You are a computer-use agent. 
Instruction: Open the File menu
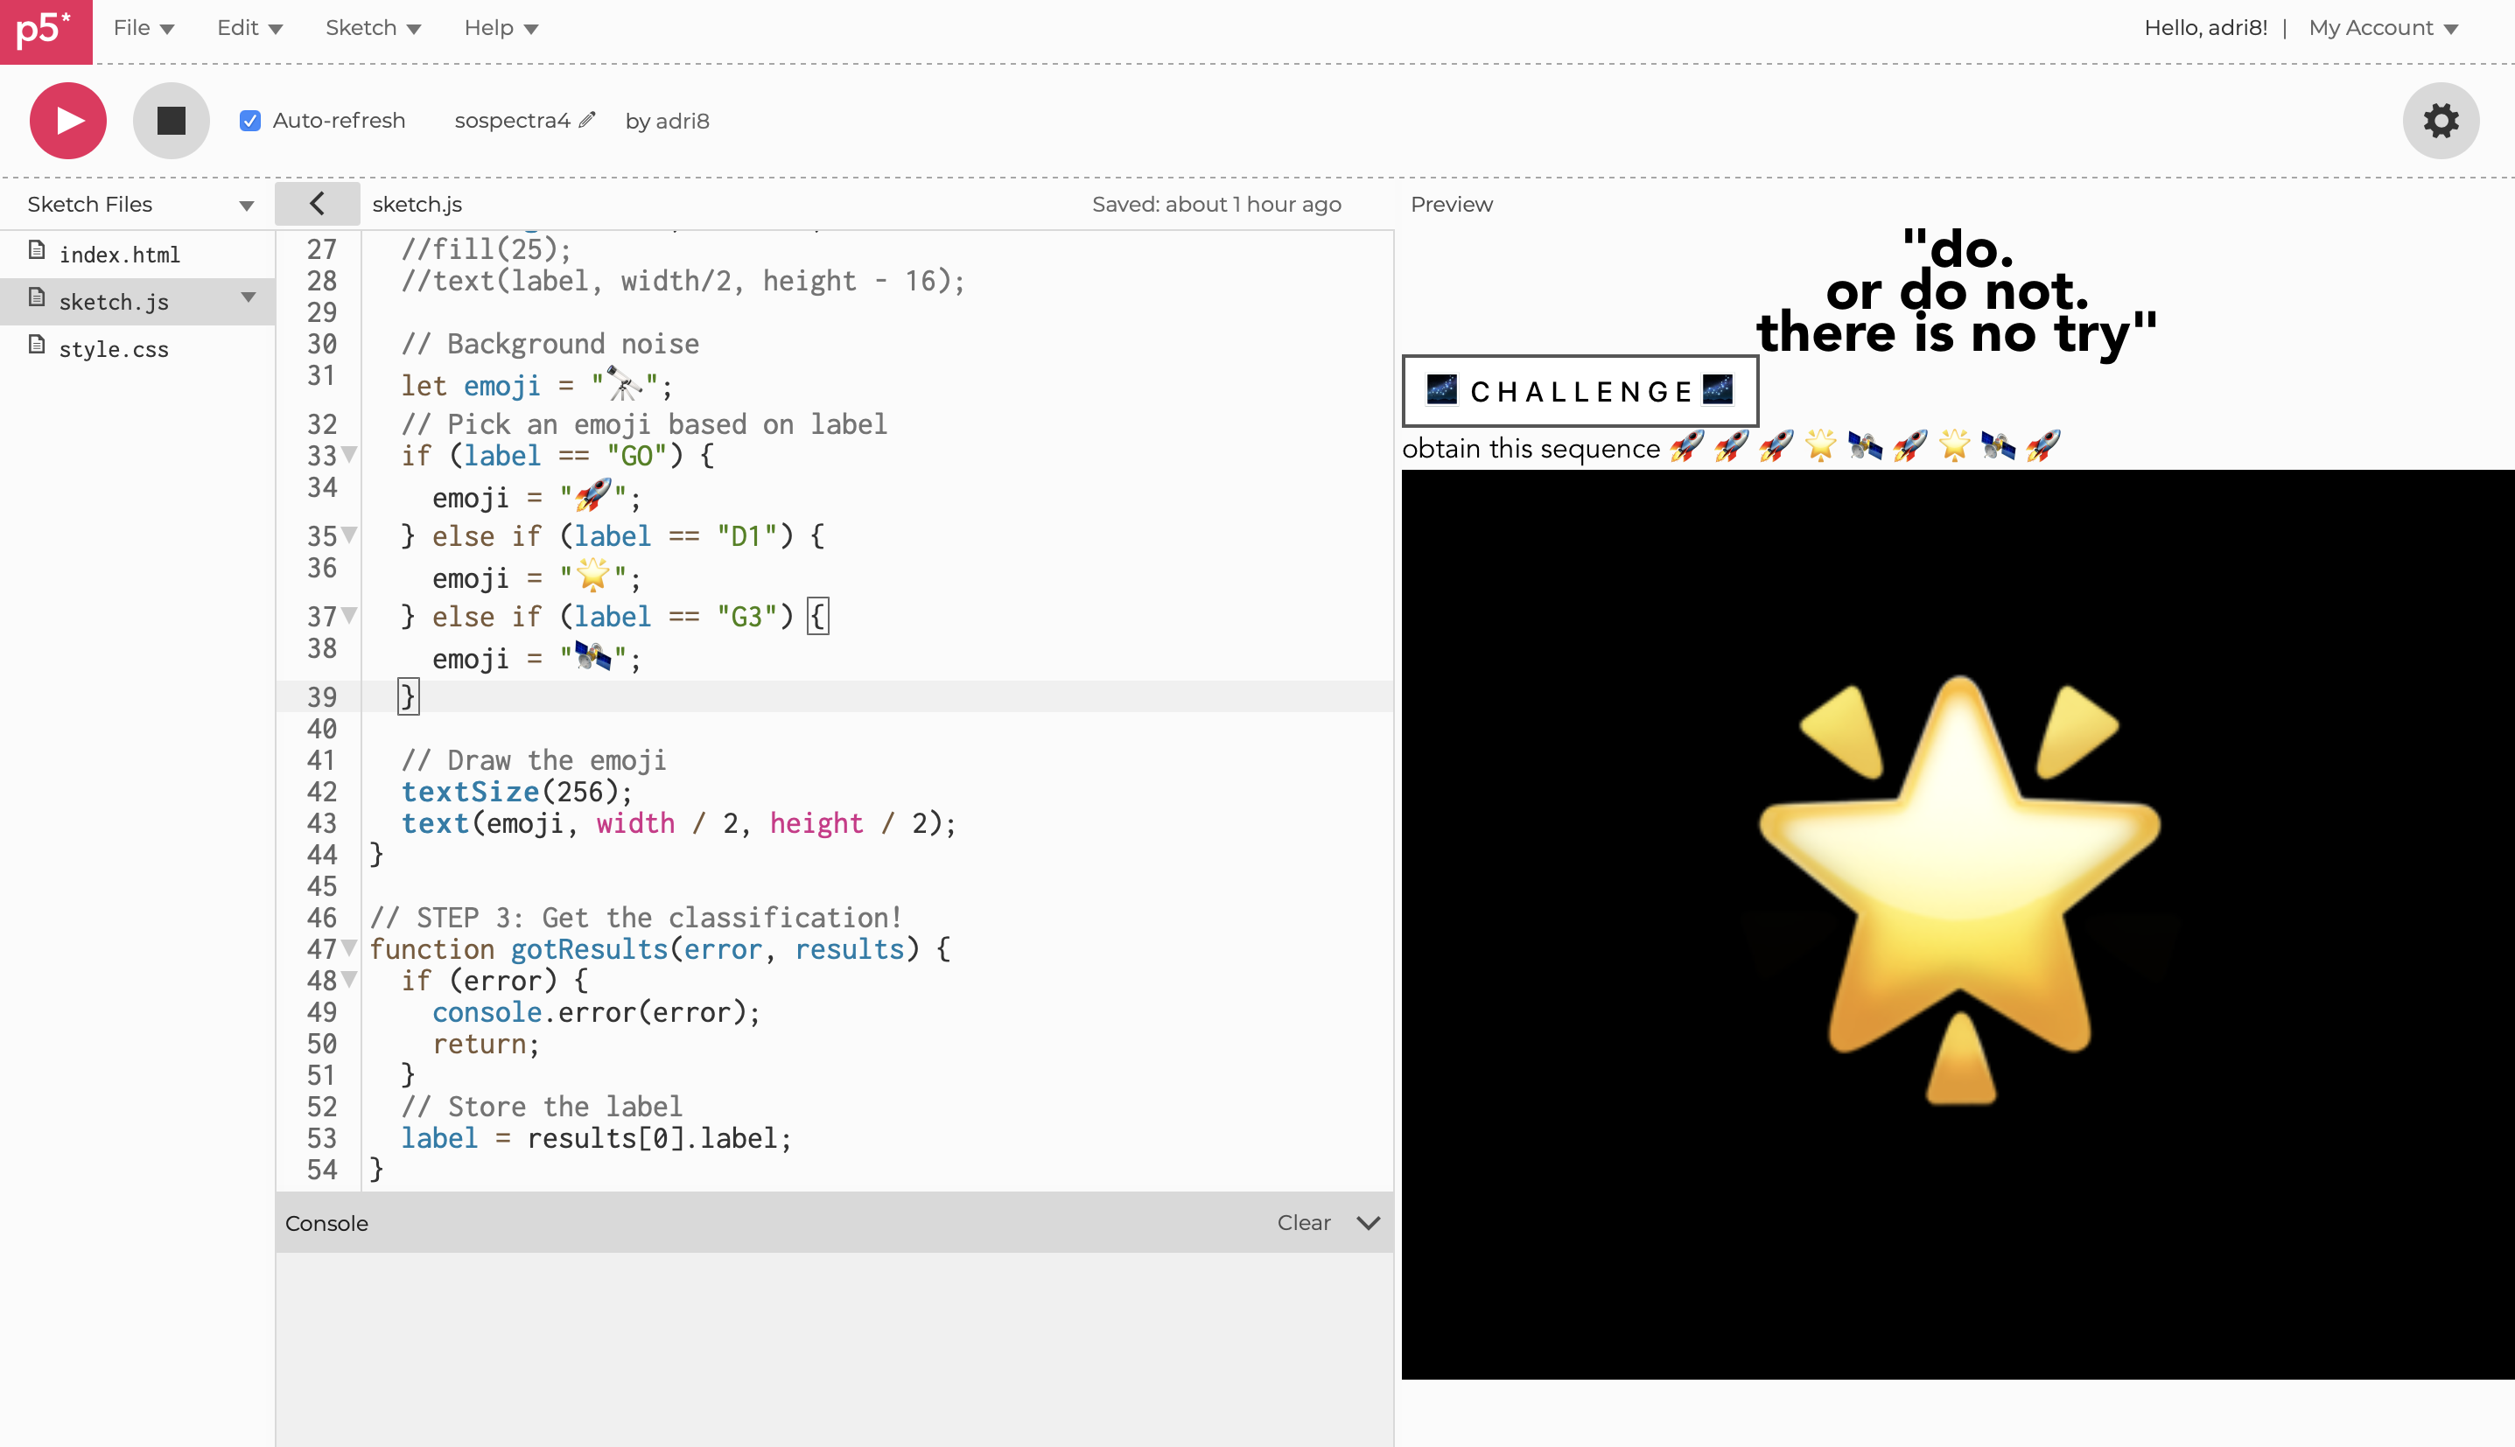[x=144, y=28]
